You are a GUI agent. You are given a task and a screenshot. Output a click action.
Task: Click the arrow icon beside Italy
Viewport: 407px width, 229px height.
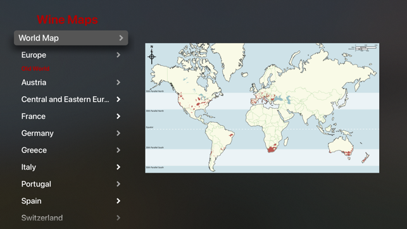(x=118, y=167)
